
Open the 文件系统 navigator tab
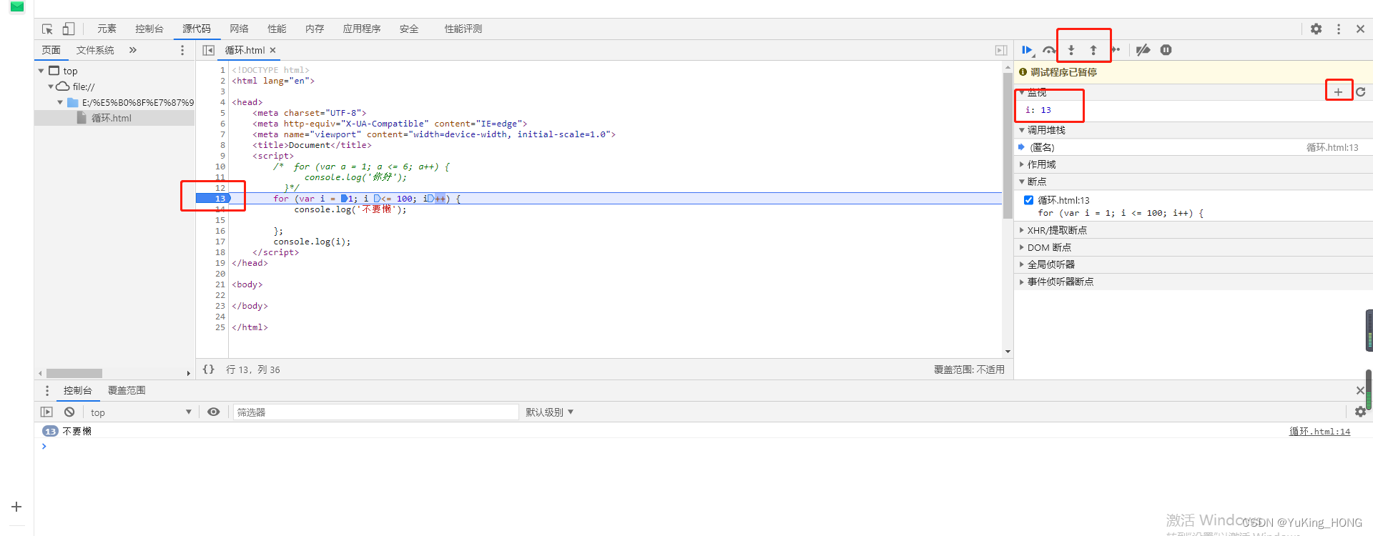click(x=95, y=50)
